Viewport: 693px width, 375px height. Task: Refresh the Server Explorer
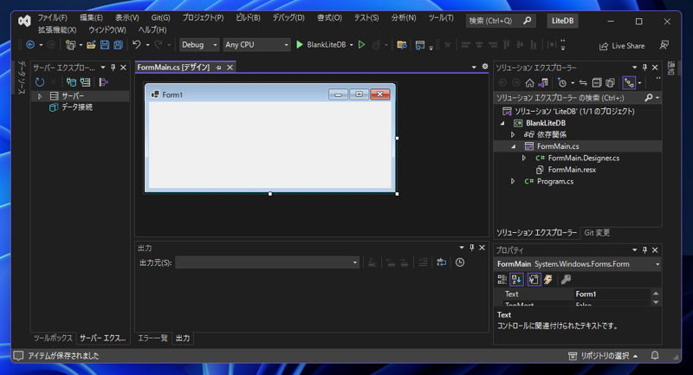tap(40, 81)
